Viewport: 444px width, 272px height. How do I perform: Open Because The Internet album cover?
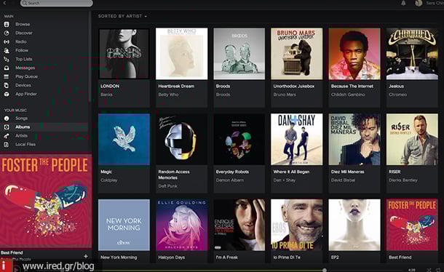354,54
